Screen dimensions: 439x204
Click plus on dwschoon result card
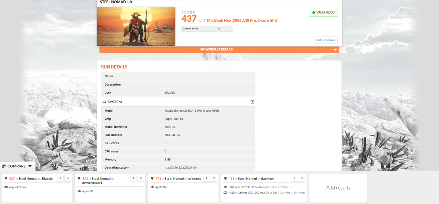(294, 178)
